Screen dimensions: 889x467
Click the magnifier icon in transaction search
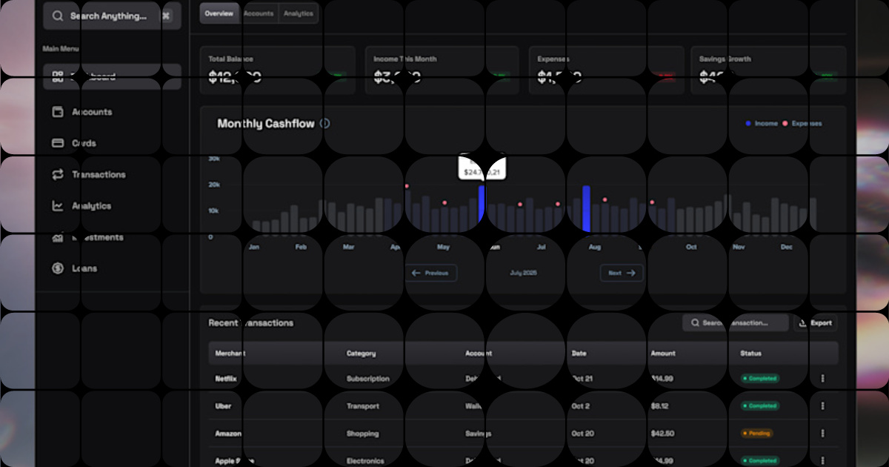pos(695,323)
